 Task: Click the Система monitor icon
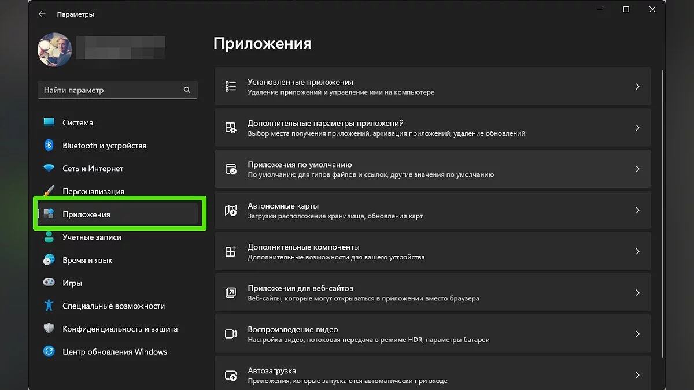tap(49, 122)
